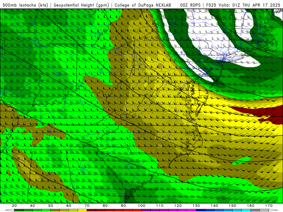This screenshot has height=212, width=283.
Task: Pick the bright magenta swatch ending at 130
Action: [192, 210]
